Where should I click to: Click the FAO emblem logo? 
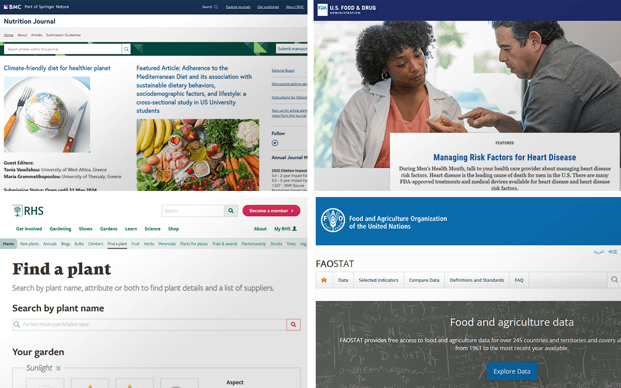click(333, 220)
